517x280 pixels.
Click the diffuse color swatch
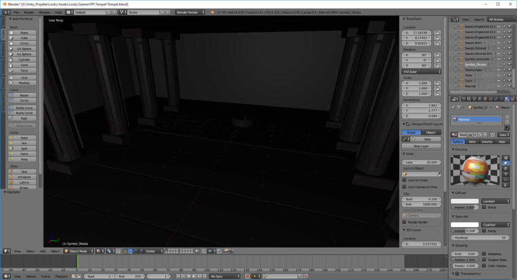(464, 201)
